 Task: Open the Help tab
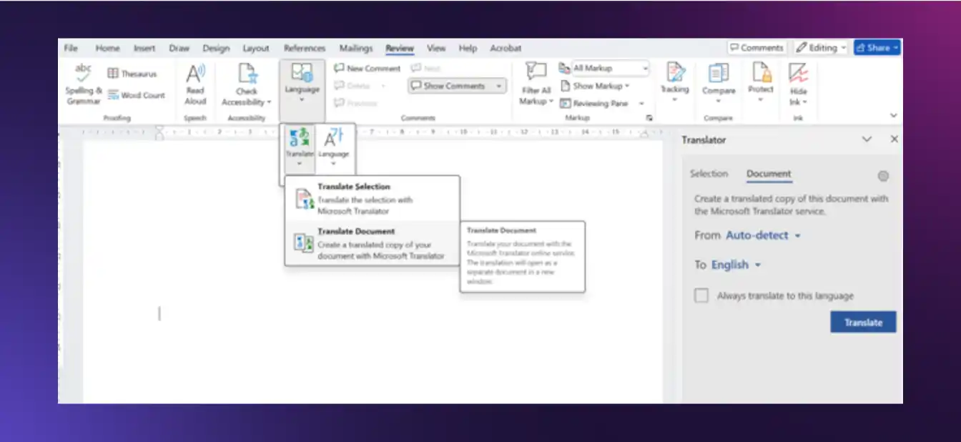[468, 48]
